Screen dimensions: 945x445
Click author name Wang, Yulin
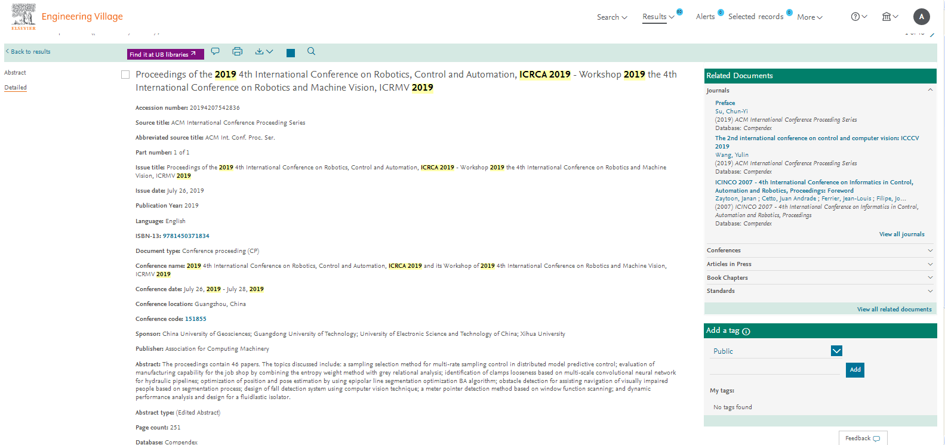[x=731, y=155]
